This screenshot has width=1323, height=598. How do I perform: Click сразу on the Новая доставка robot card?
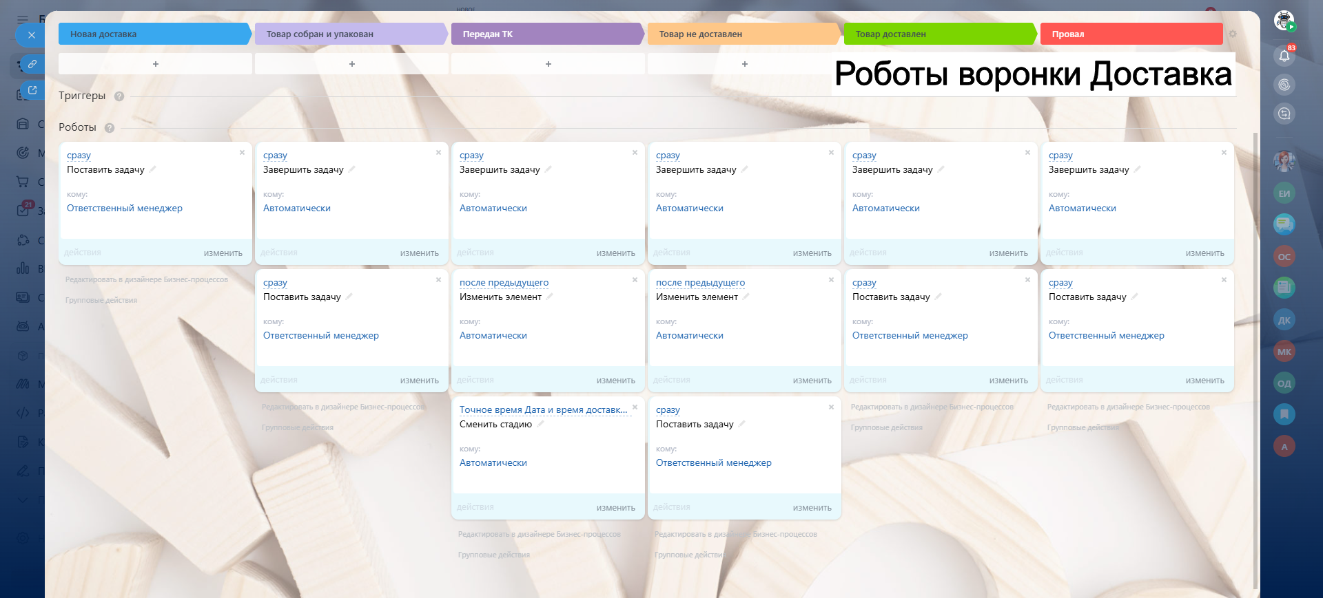pyautogui.click(x=79, y=156)
